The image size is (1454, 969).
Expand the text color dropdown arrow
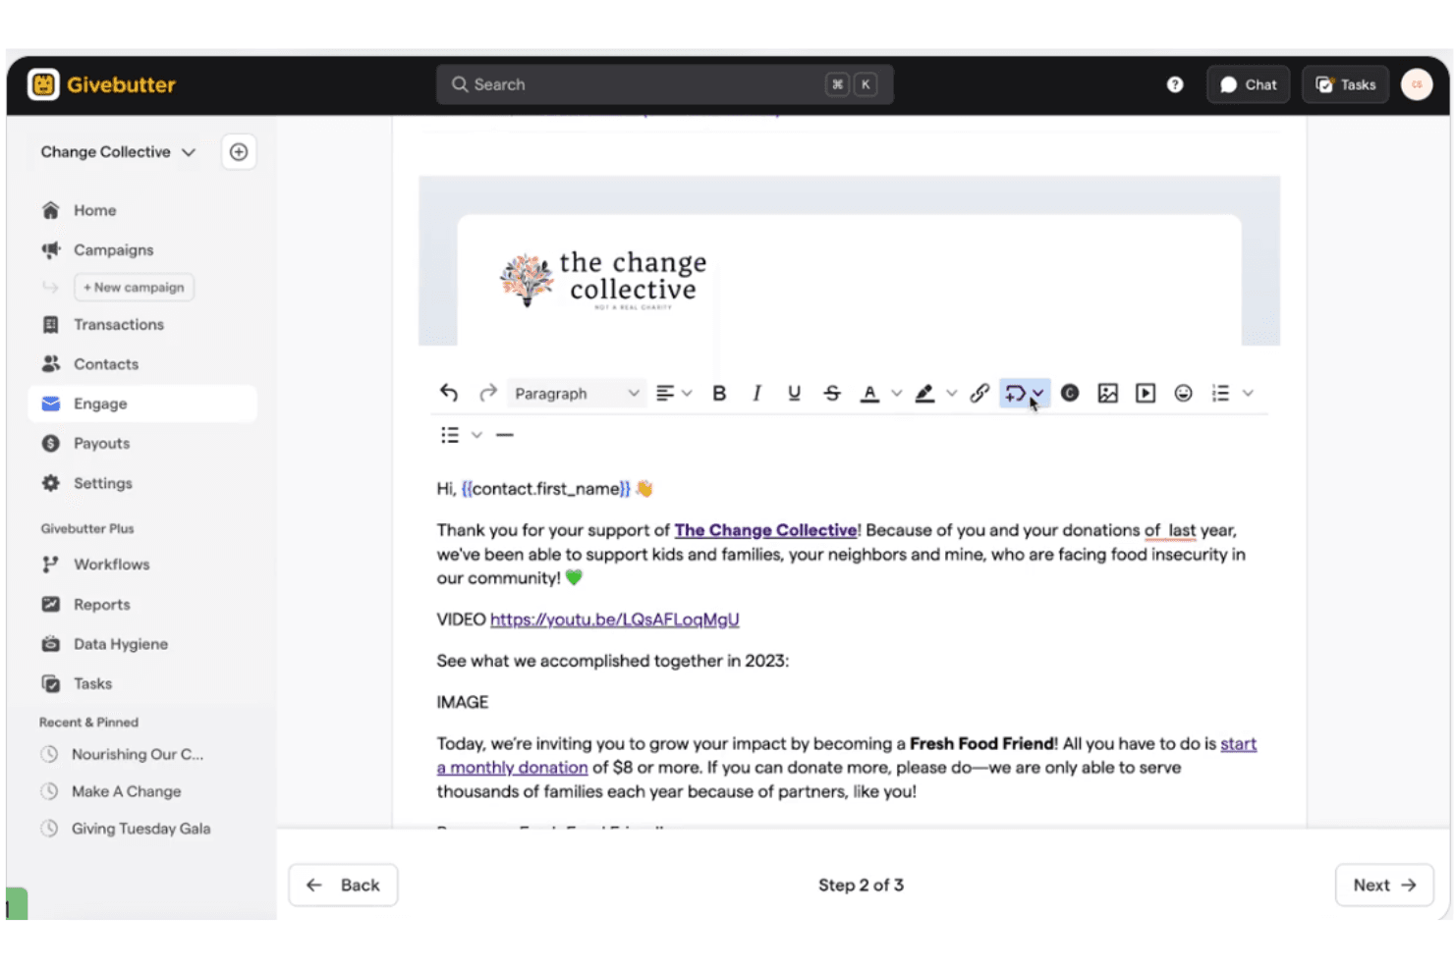(897, 394)
